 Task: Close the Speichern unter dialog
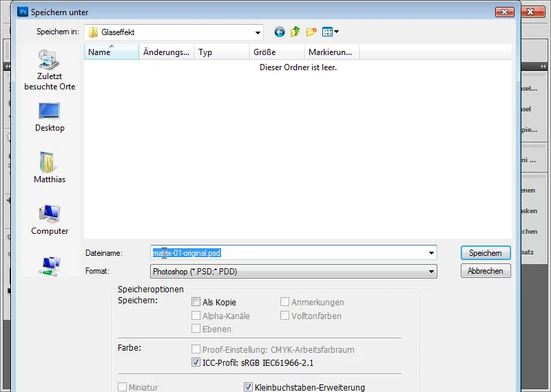point(505,12)
